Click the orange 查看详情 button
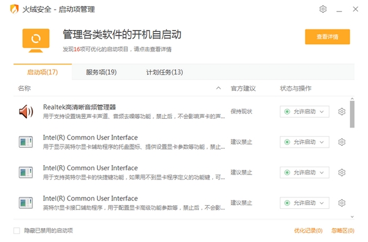Image resolution: width=368 pixels, height=242 pixels. click(328, 37)
